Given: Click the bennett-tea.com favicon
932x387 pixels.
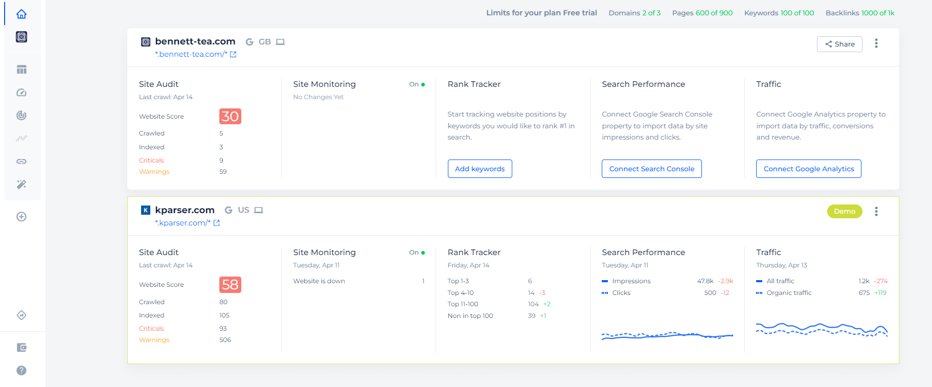Looking at the screenshot, I should 146,42.
